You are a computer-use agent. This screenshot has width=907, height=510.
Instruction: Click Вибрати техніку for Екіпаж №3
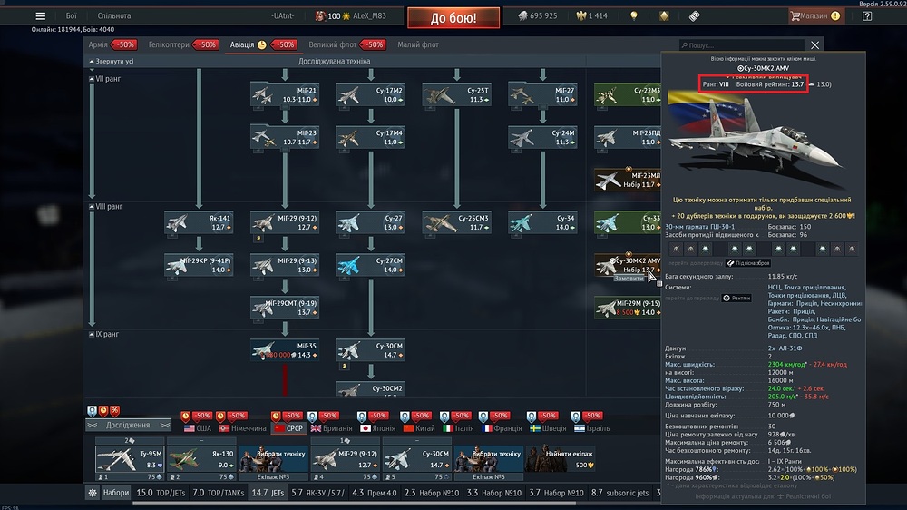273,458
